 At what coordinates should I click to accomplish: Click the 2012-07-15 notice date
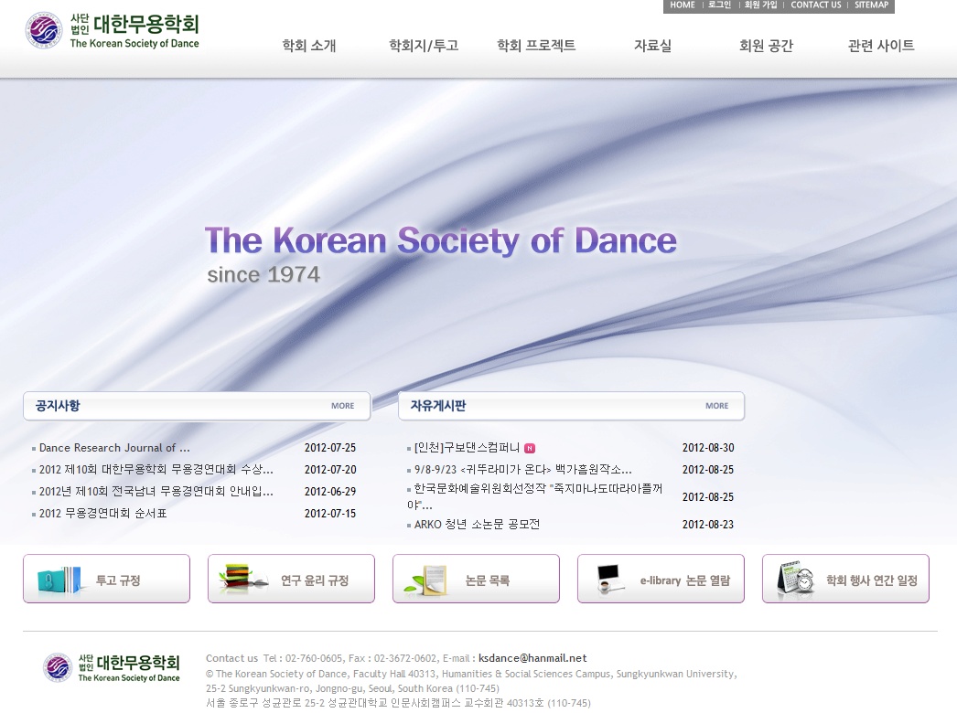point(330,514)
